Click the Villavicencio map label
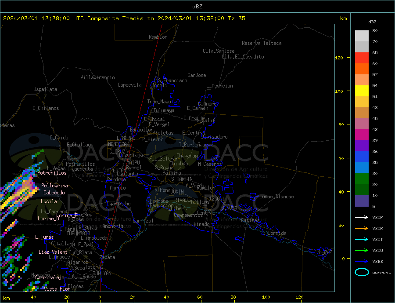The width and height of the screenshot is (395, 303). 98,77
